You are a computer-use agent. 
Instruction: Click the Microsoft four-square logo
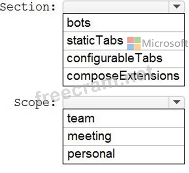134,43
